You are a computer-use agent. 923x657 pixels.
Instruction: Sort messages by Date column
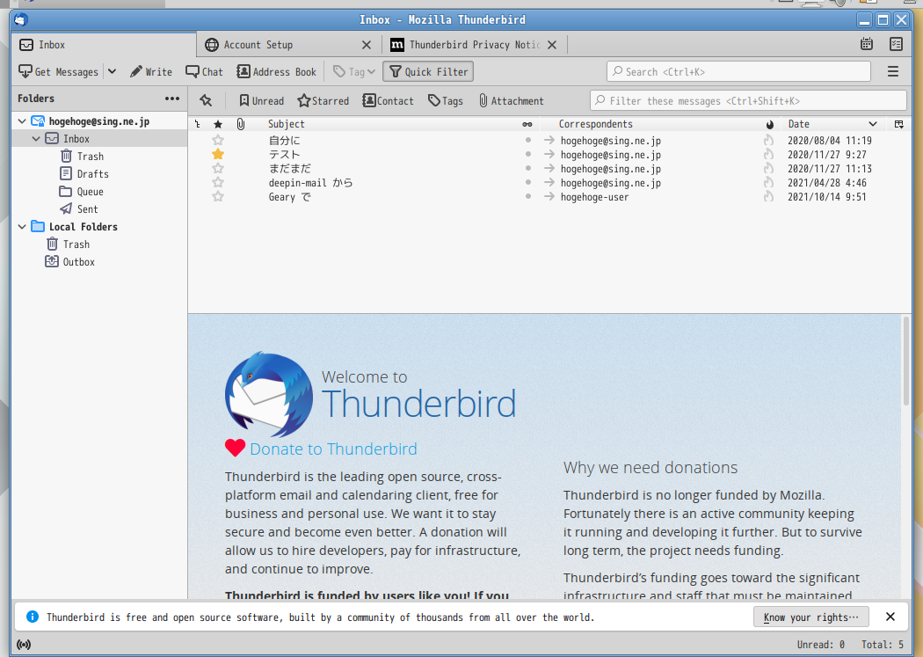point(833,124)
